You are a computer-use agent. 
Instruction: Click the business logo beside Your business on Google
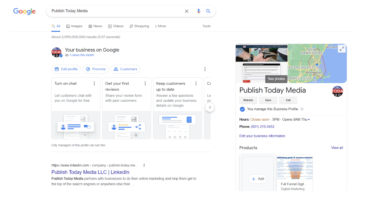tap(57, 52)
